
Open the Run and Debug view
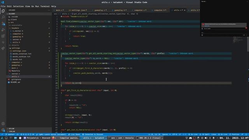click(3, 30)
